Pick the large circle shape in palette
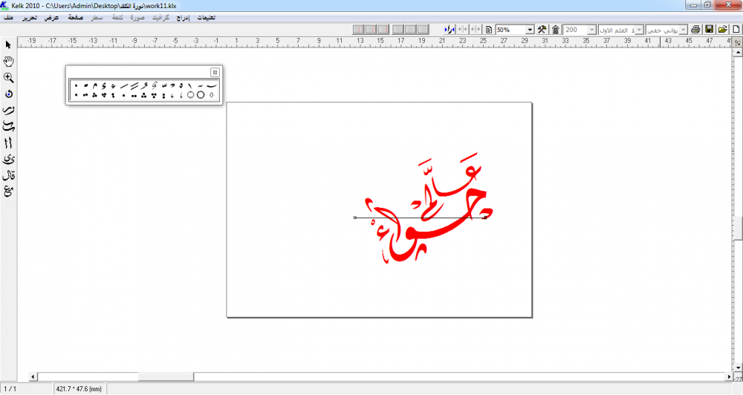Viewport: 743px width, 395px height. [x=201, y=95]
